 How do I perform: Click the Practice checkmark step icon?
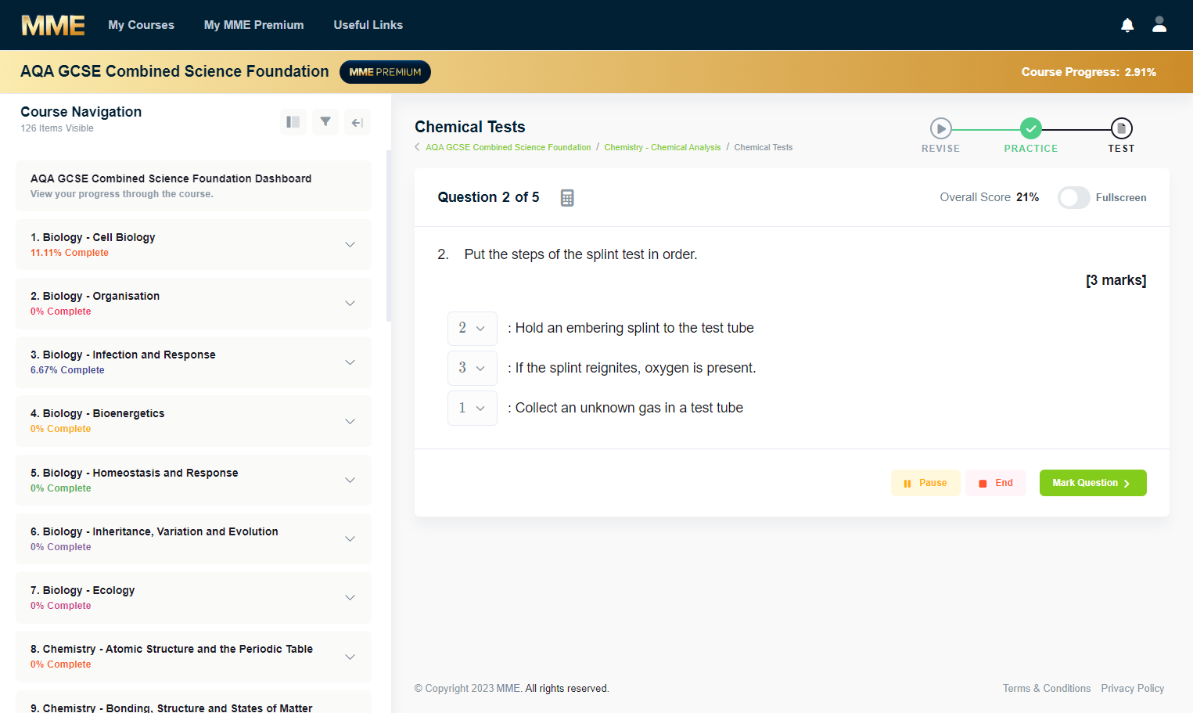coord(1031,128)
